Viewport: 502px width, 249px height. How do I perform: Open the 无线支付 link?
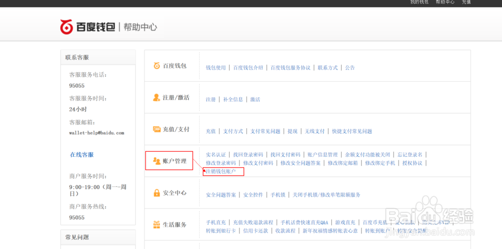pyautogui.click(x=315, y=131)
